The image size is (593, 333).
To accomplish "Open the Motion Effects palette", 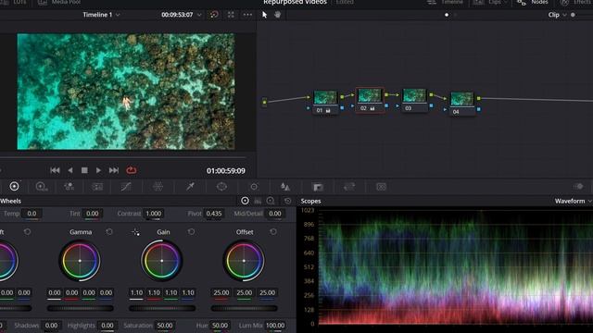I will pos(97,187).
